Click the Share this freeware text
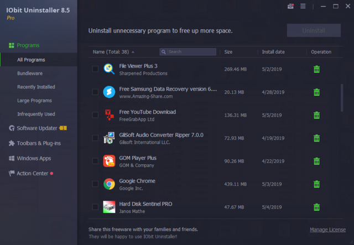The width and height of the screenshot is (354, 245). point(143,230)
